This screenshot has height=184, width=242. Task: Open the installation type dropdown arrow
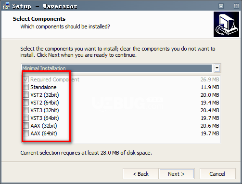point(217,68)
